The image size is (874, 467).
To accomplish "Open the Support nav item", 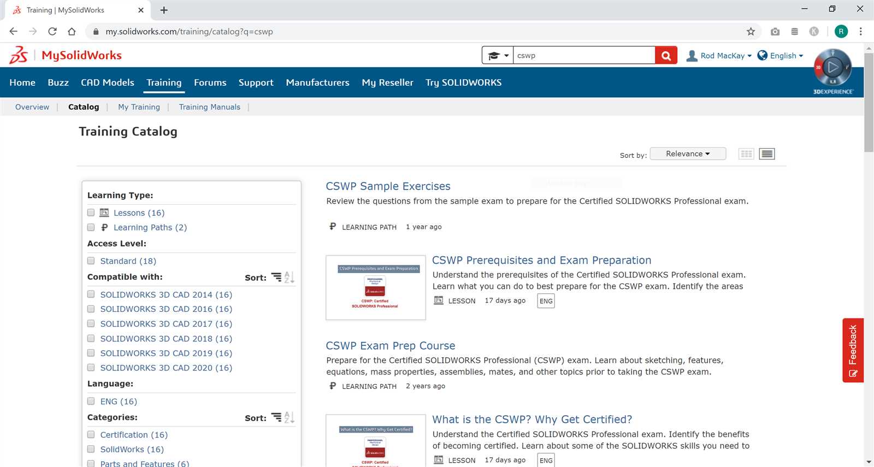I will tap(256, 82).
